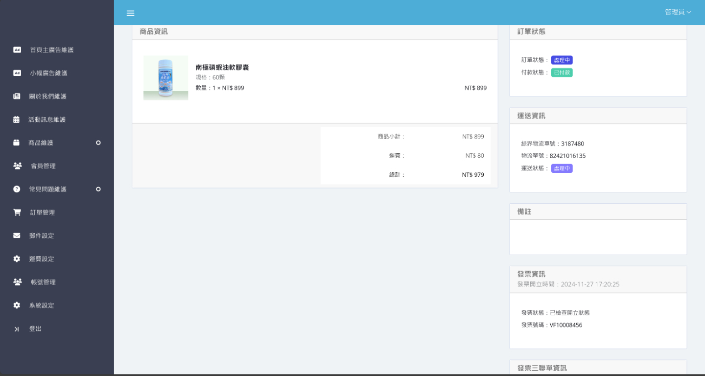This screenshot has height=376, width=705.
Task: Click the envelope icon for 郵件設定
Action: pos(17,235)
